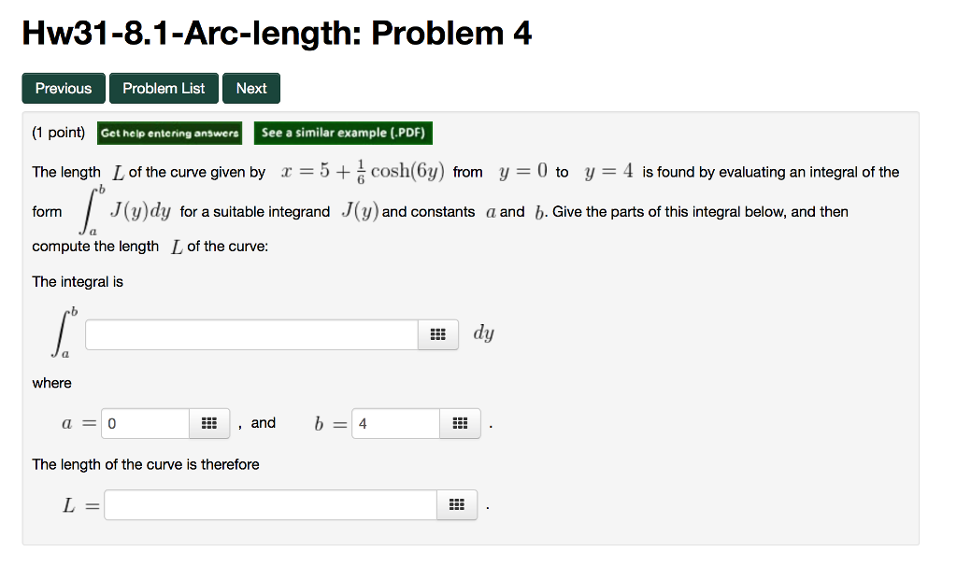This screenshot has width=957, height=566.
Task: Click inside the L answer box
Action: (271, 504)
